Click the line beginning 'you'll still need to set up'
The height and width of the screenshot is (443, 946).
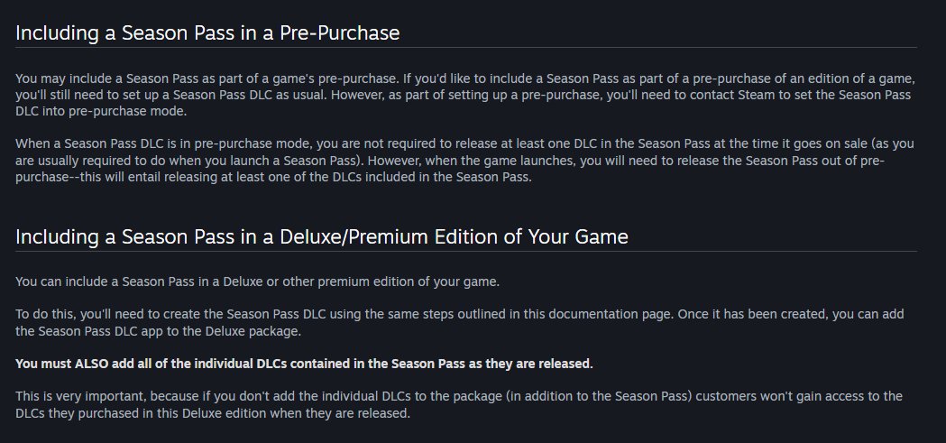[464, 96]
